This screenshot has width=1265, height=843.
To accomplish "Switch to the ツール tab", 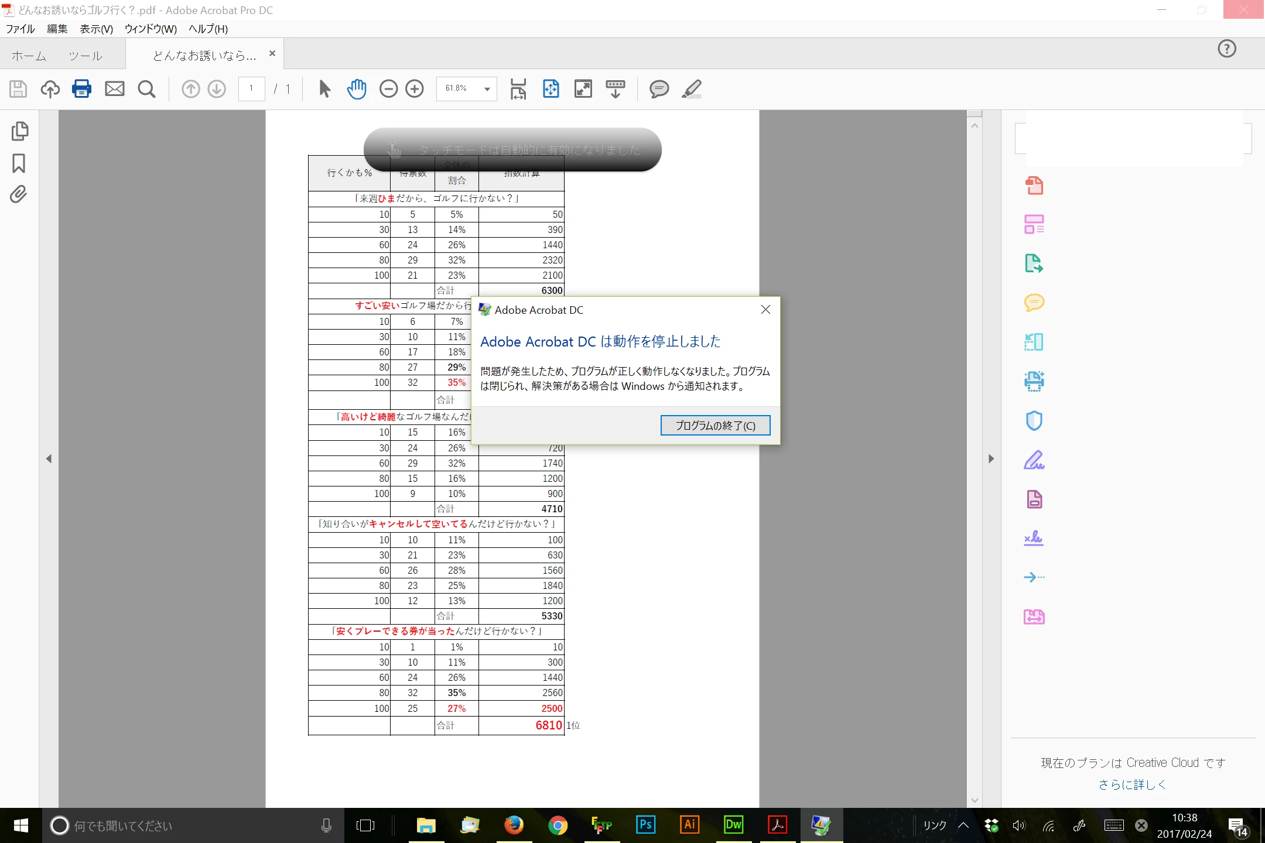I will coord(86,56).
